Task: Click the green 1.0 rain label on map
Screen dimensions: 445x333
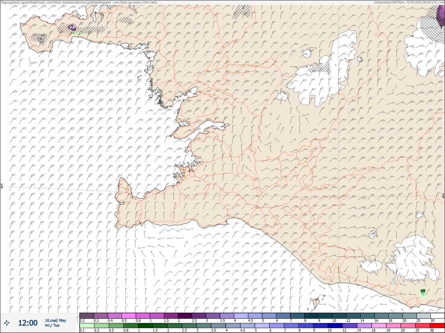Action: tap(423, 291)
